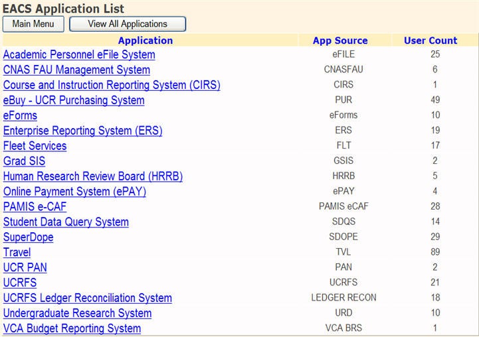Open Undergraduate Research System link

(77, 313)
